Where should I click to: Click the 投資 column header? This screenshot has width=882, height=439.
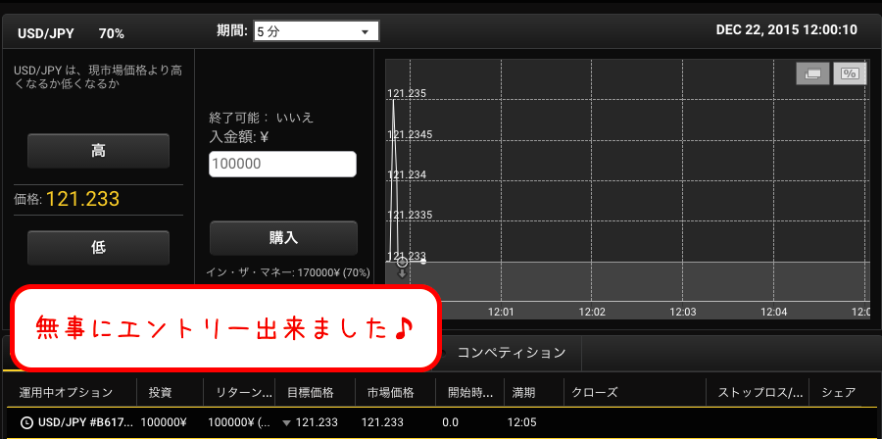pyautogui.click(x=160, y=392)
